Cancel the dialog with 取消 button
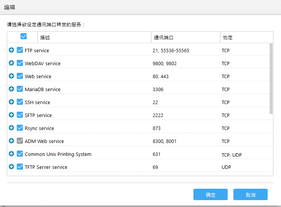Viewport: 281px width, 207px height. [x=251, y=194]
